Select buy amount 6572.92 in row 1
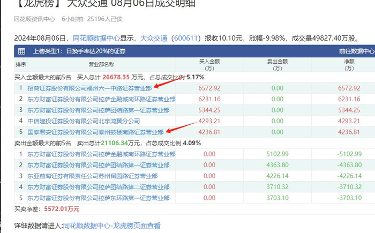The height and width of the screenshot is (233, 375). 209,88
